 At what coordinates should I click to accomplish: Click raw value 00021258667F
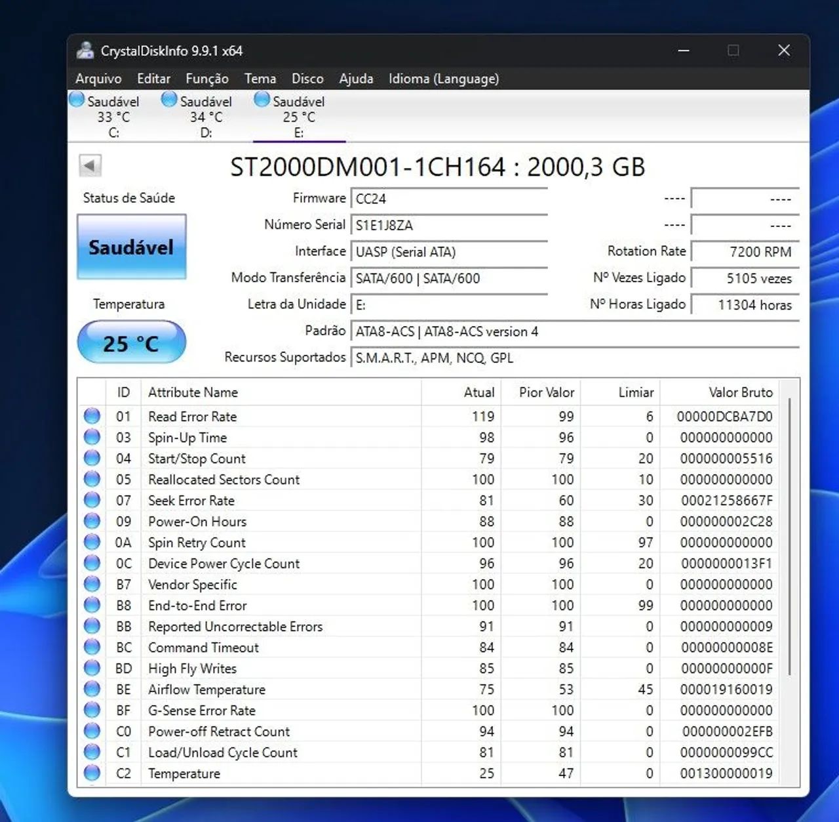pyautogui.click(x=726, y=501)
